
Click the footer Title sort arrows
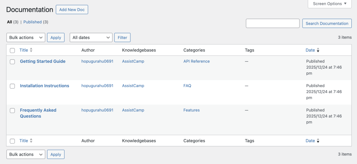pos(31,141)
